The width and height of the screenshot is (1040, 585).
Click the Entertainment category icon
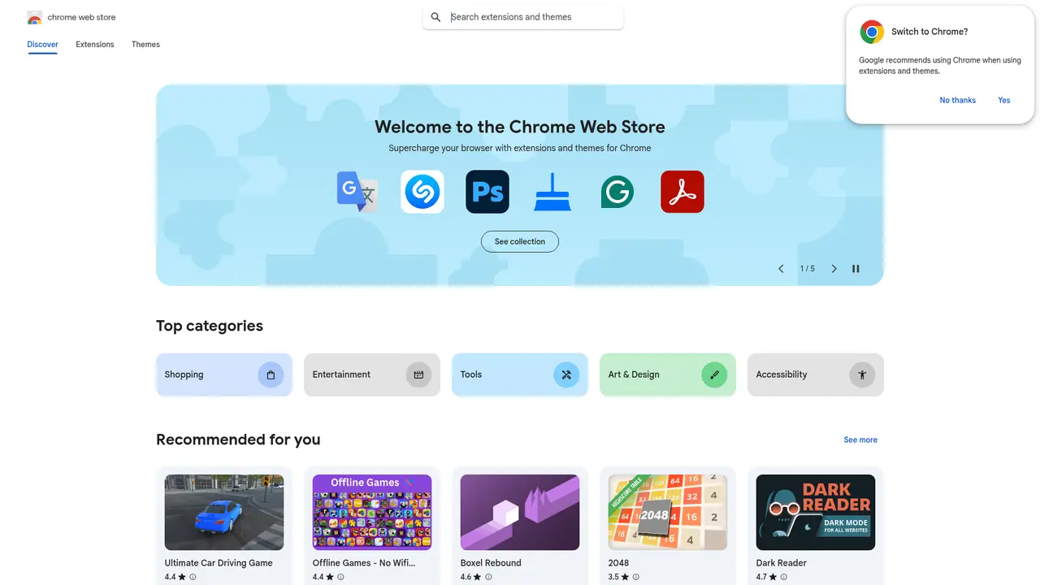[x=418, y=375]
